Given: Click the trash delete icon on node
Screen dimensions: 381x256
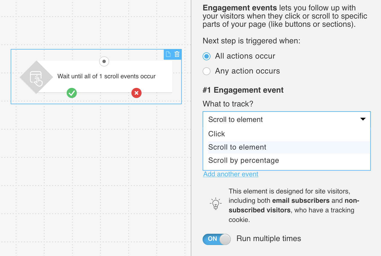Looking at the screenshot, I should [177, 54].
